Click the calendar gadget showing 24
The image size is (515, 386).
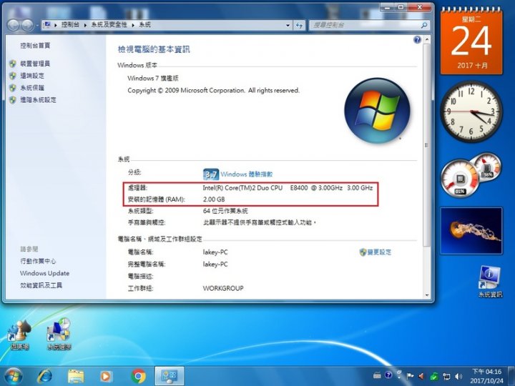click(471, 41)
